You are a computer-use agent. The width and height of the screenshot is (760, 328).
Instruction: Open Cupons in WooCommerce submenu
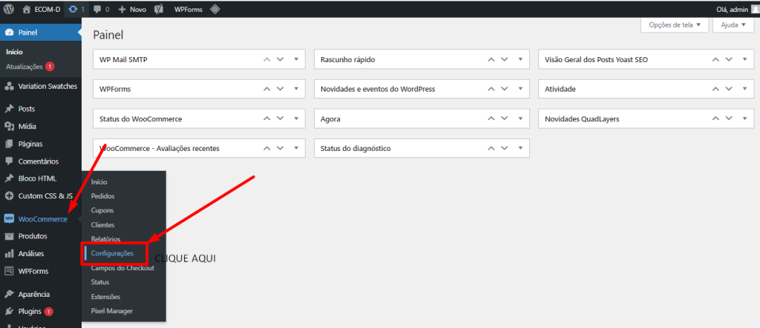(x=102, y=210)
